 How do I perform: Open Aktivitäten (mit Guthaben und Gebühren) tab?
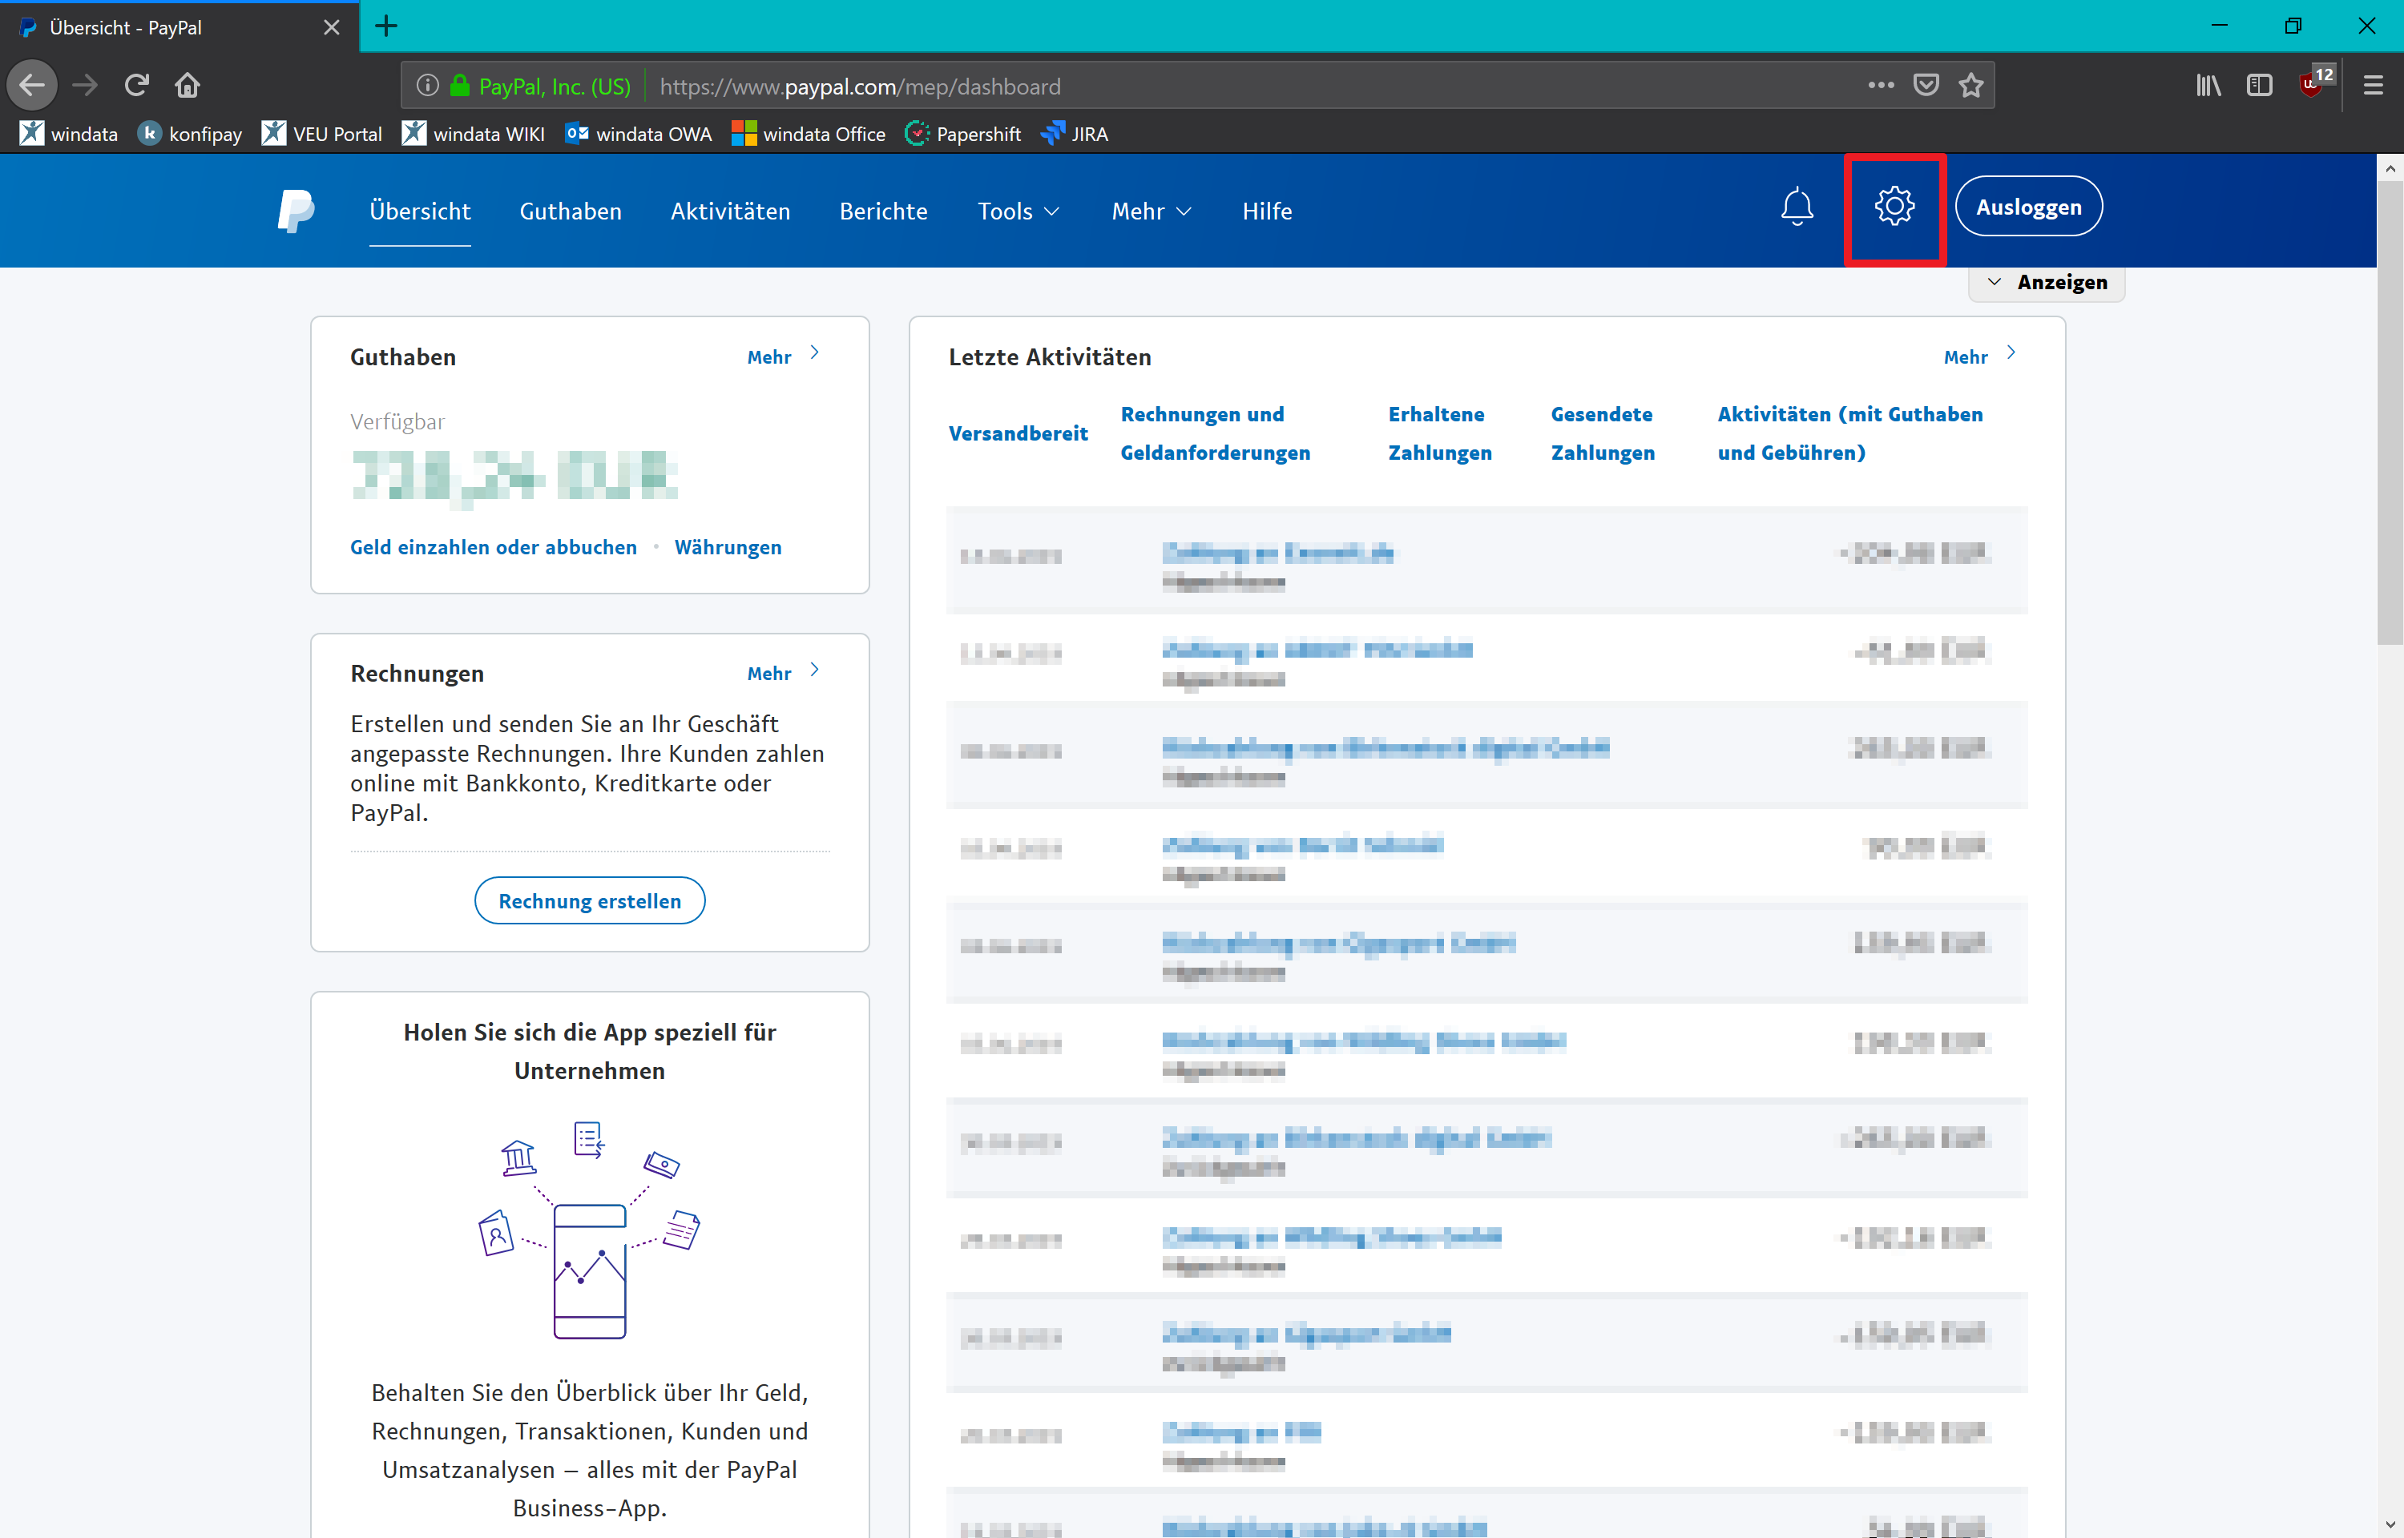click(x=1849, y=433)
